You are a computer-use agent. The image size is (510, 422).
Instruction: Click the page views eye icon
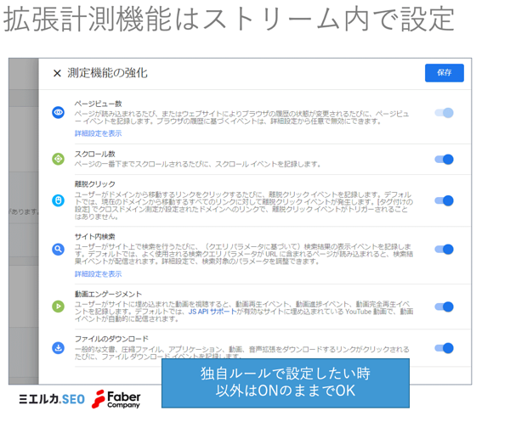58,113
